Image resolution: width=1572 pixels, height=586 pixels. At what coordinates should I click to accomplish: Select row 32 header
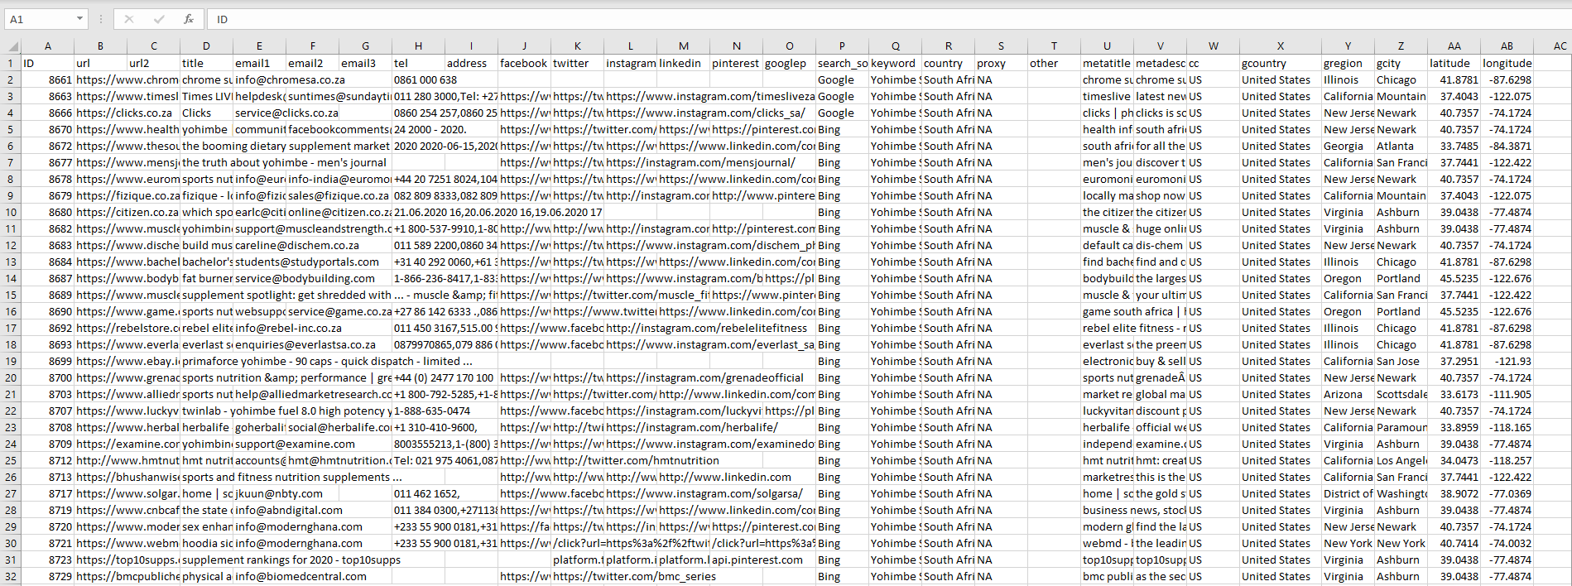[11, 576]
